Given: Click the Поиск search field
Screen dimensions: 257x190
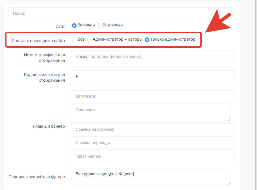Looking at the screenshot, I should [x=122, y=13].
